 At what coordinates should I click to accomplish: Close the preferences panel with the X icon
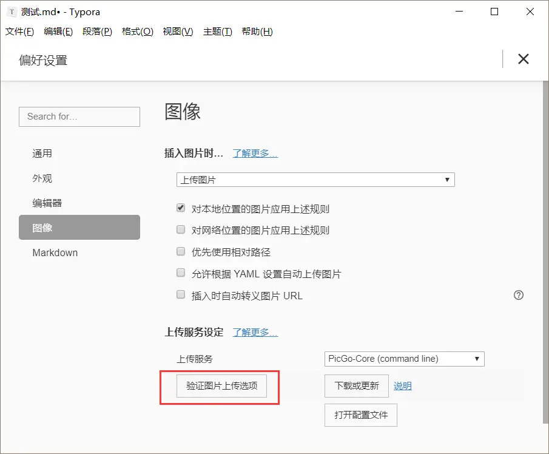(523, 59)
